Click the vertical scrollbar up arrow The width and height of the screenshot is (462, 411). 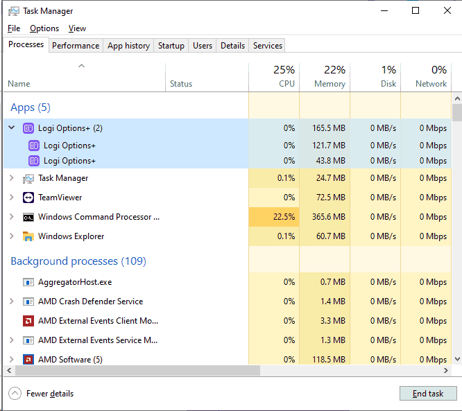pyautogui.click(x=457, y=98)
